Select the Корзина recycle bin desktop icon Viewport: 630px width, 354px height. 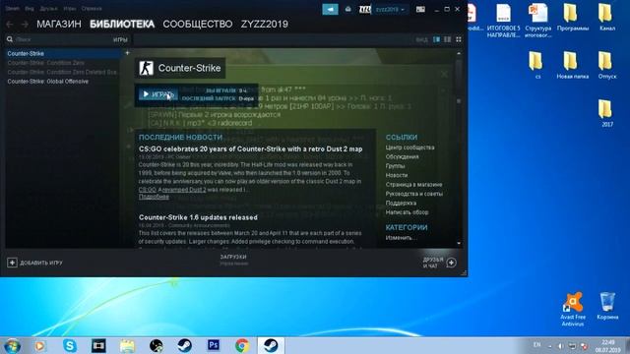pyautogui.click(x=607, y=306)
